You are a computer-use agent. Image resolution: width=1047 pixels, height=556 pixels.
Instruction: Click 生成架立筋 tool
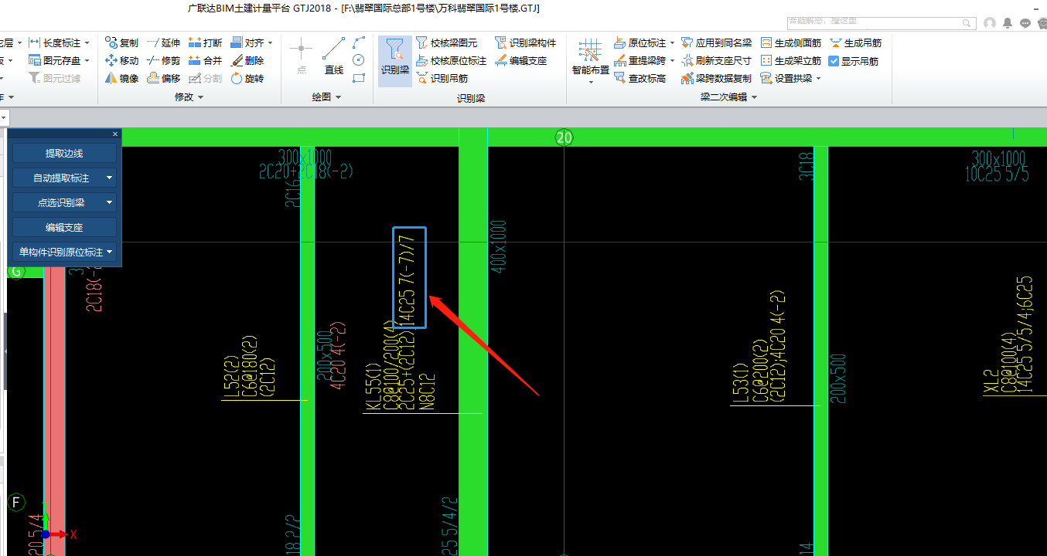[790, 60]
